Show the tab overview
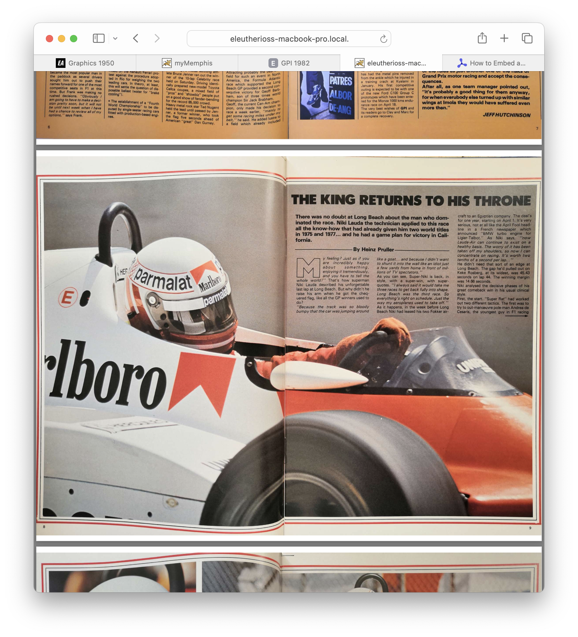 527,38
